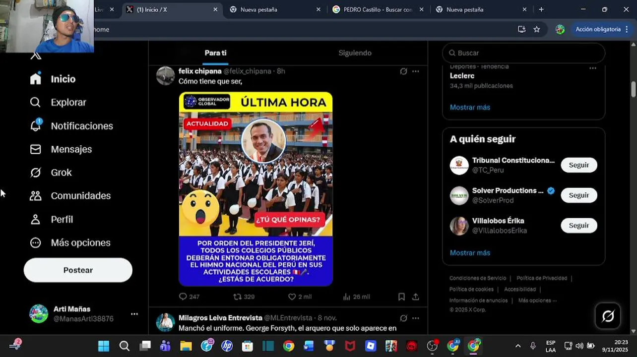The height and width of the screenshot is (357, 637).
Task: Follow Solver Productions account
Action: (x=579, y=195)
